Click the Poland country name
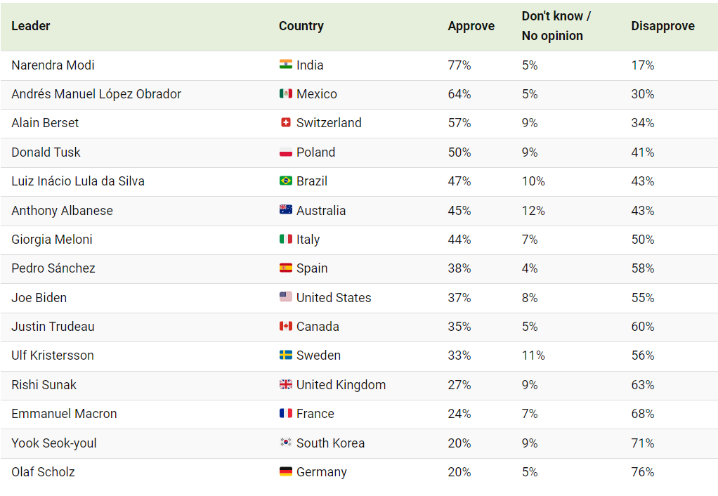The width and height of the screenshot is (718, 496). point(315,152)
